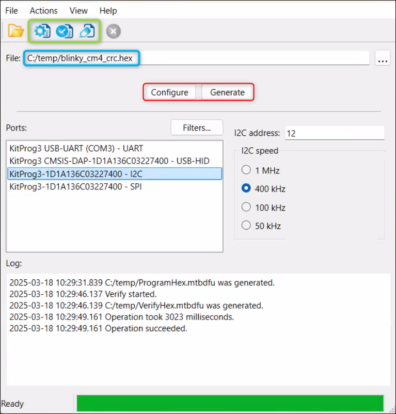Click the Erase (eraser) toolbar icon
The height and width of the screenshot is (414, 396).
87,31
